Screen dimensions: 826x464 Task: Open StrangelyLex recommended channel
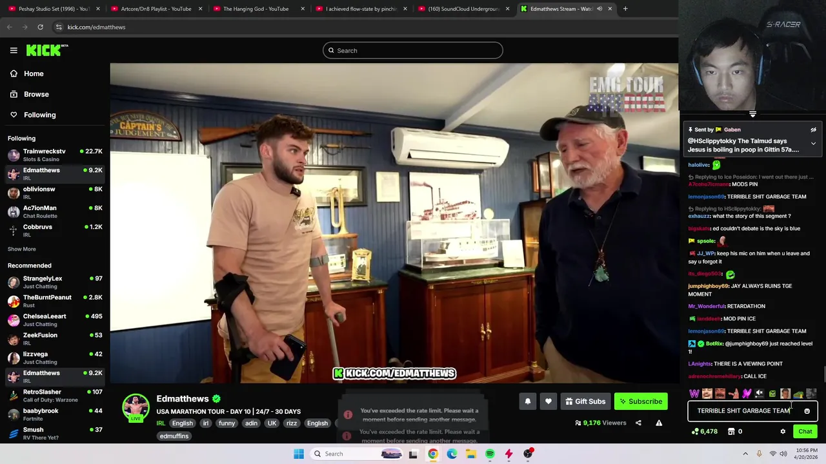[55, 282]
